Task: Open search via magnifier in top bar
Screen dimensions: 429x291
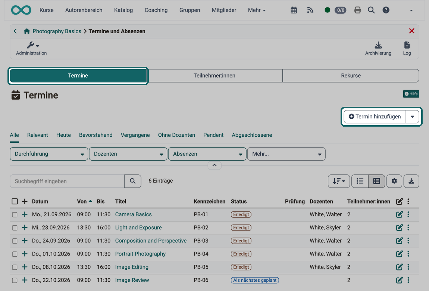Action: (371, 10)
